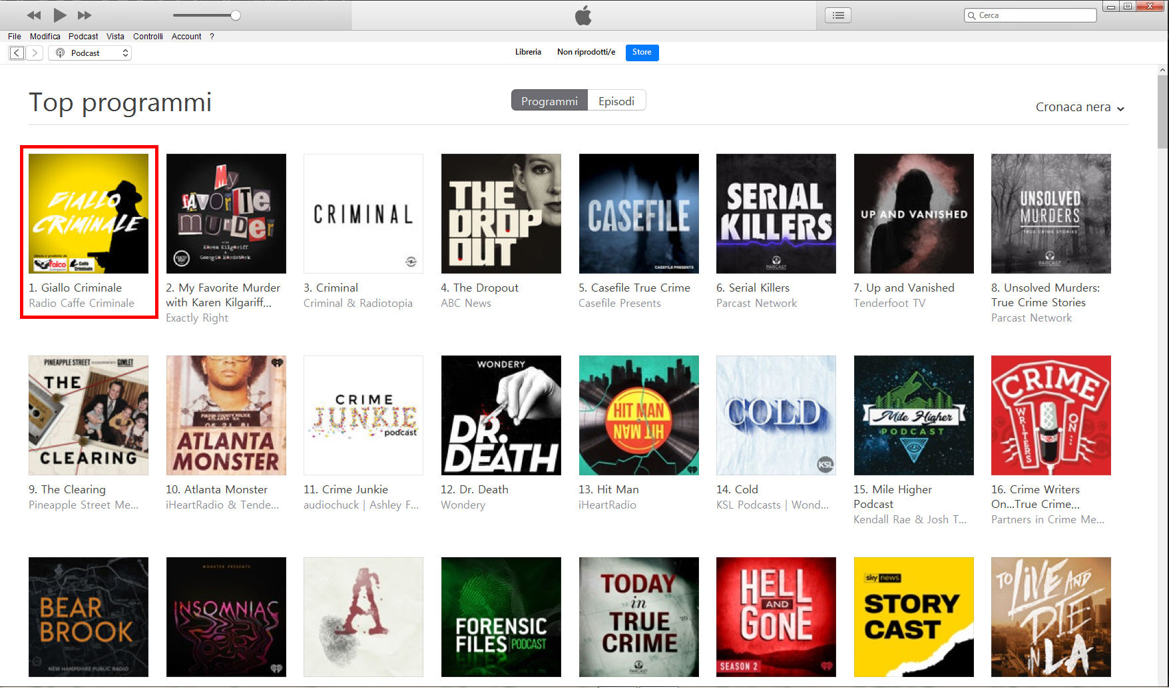
Task: Open Hell and Gone artwork
Action: coord(776,617)
